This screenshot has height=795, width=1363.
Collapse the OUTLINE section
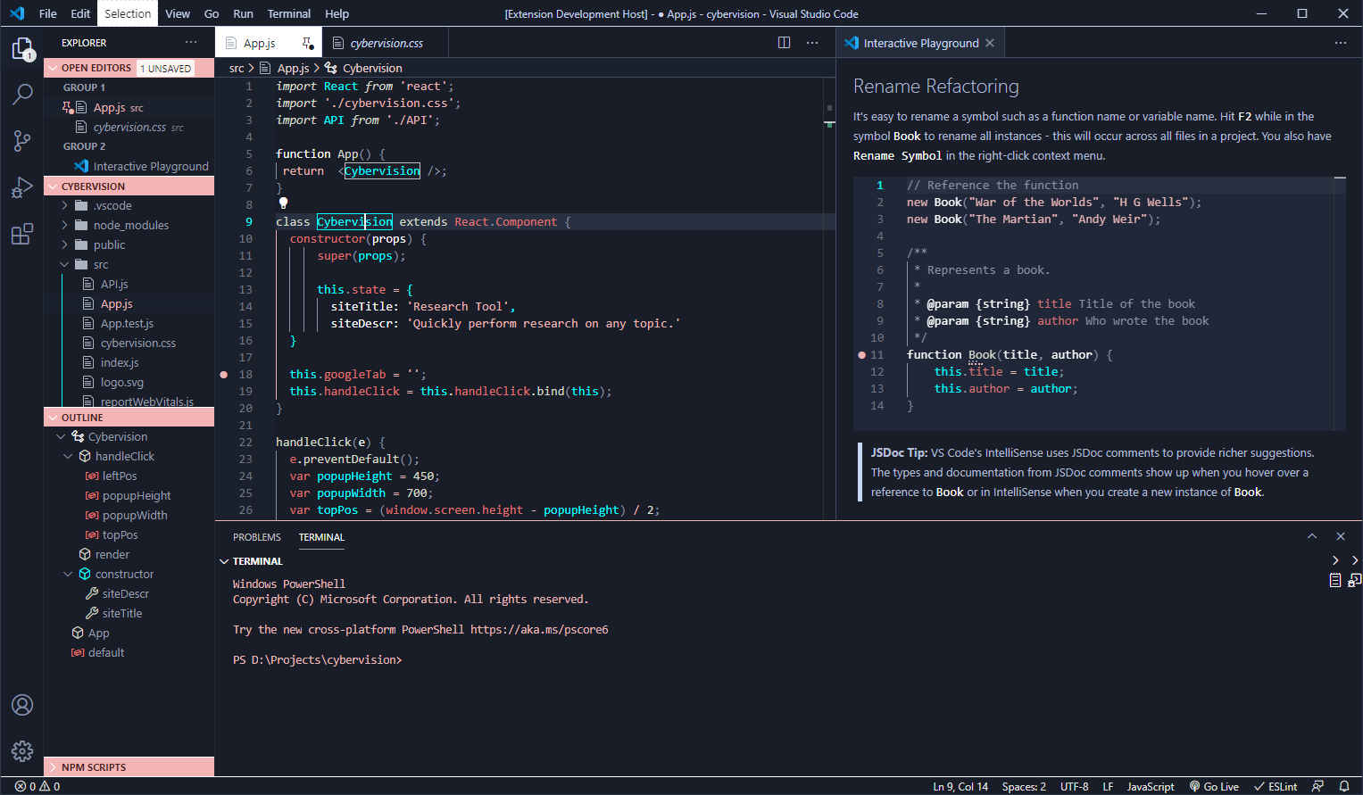point(53,418)
